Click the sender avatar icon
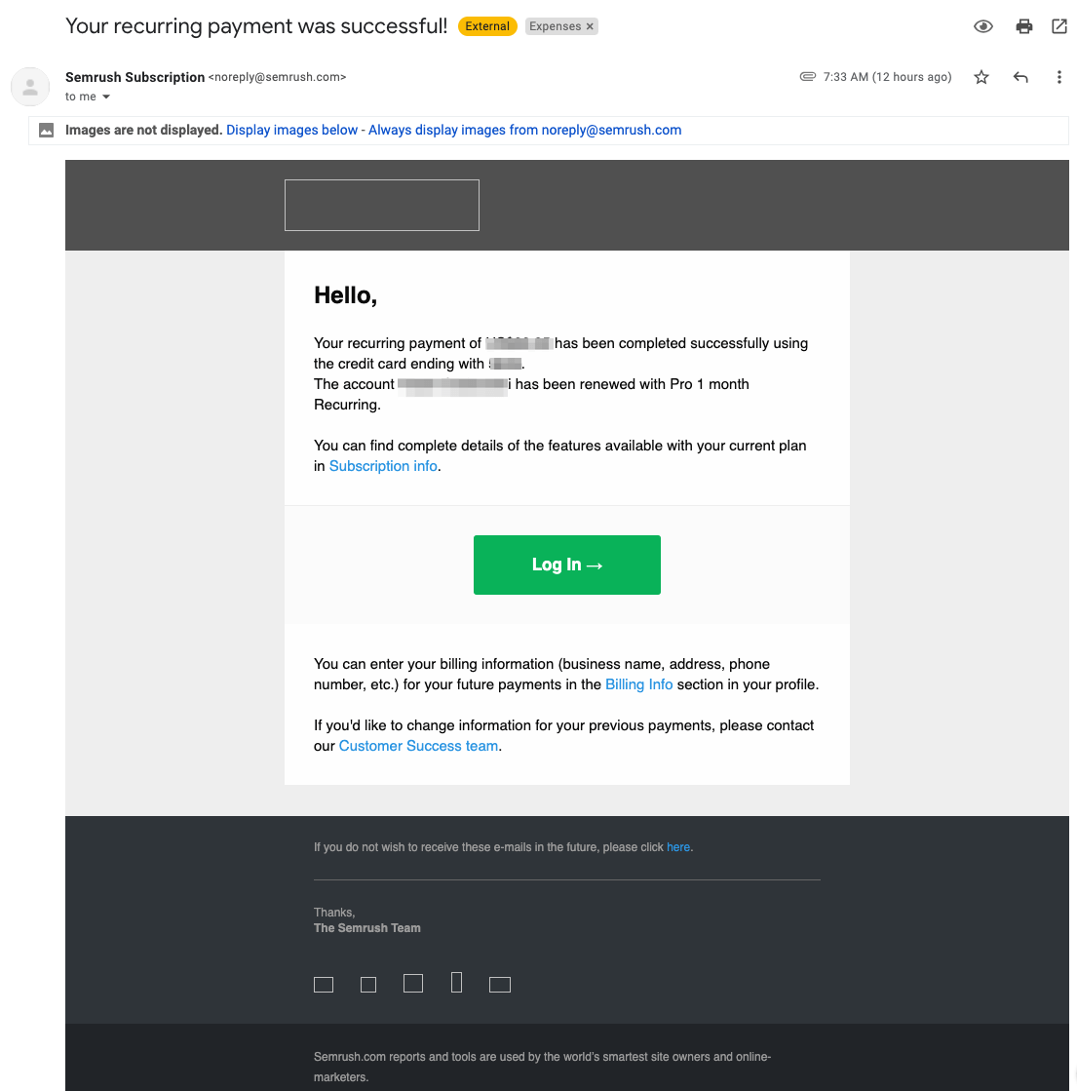The height and width of the screenshot is (1091, 1077). 30,87
